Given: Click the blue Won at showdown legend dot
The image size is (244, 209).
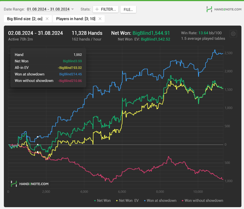Looking at the screenshot, I should click(145, 201).
